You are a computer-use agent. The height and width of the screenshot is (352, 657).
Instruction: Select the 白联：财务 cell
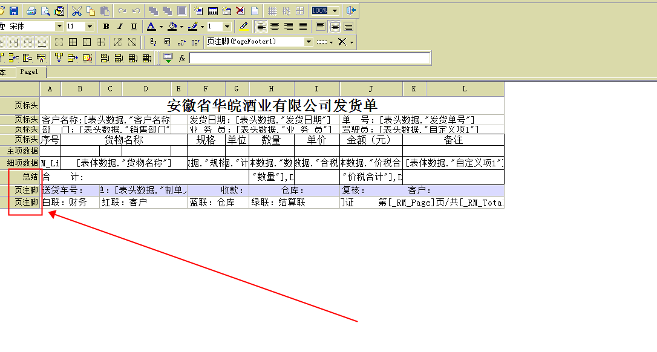(x=70, y=203)
